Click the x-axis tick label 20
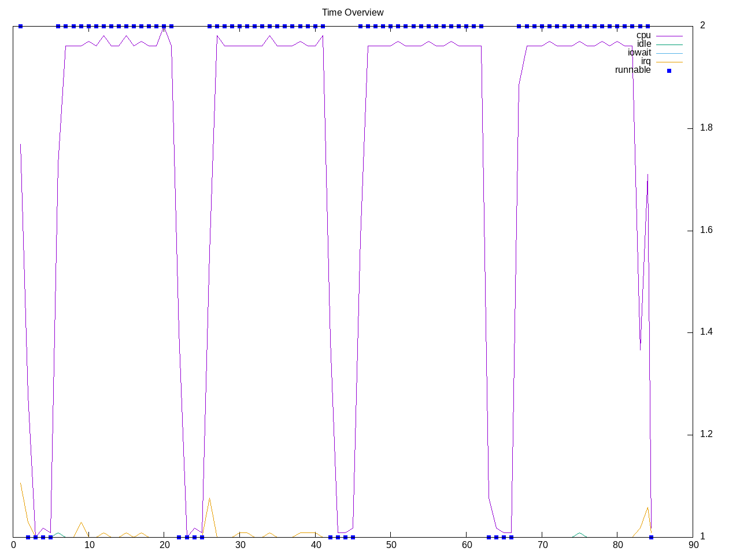Screen dimensions: 740x555 165,545
